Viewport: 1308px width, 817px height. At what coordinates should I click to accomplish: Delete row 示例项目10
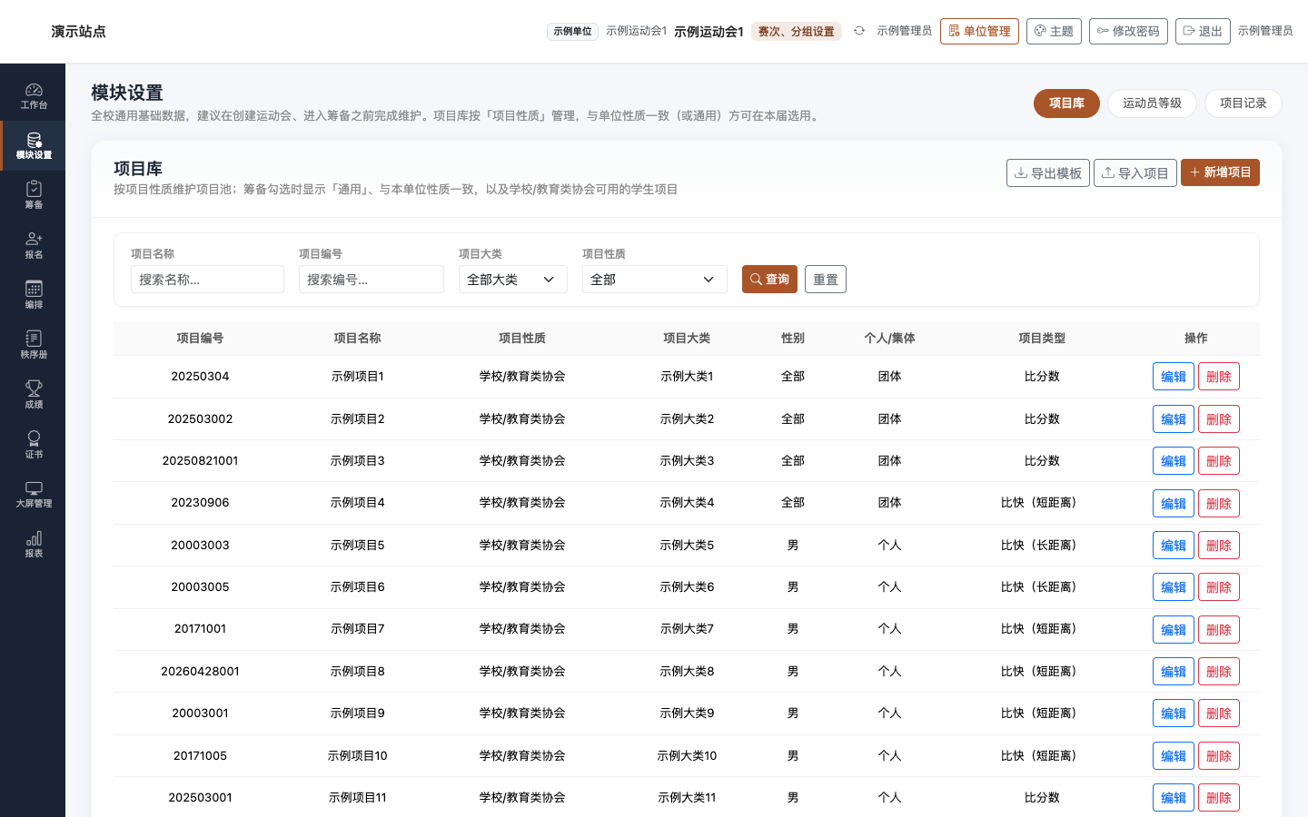click(x=1219, y=756)
